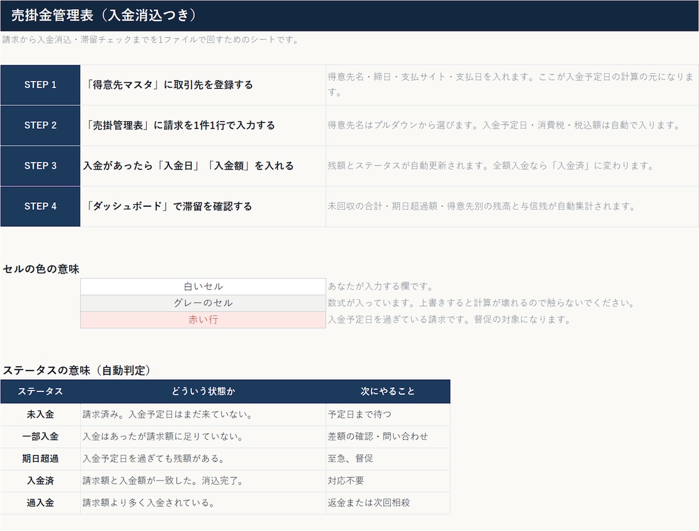The height and width of the screenshot is (531, 699).
Task: Click 「得意先マスタ」に取引先を登録する cell
Action: pos(203,85)
